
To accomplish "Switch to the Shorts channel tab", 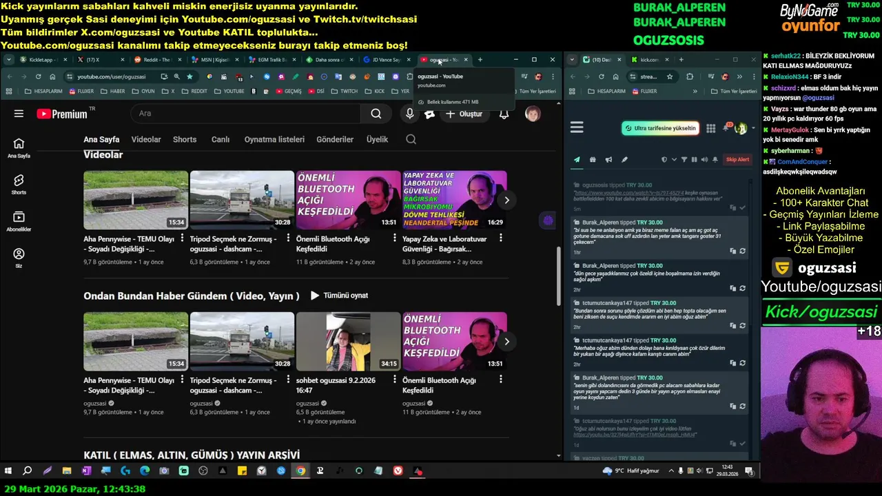I will point(185,139).
